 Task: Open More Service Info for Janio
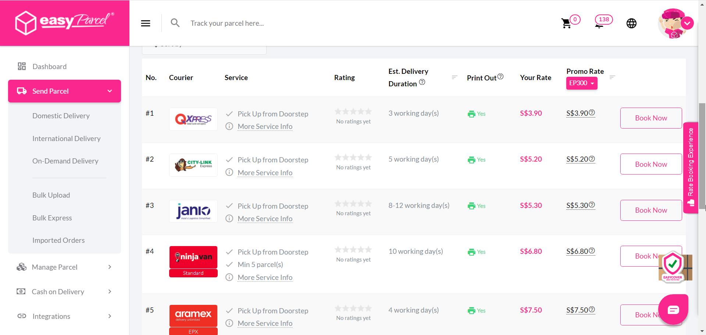click(265, 219)
